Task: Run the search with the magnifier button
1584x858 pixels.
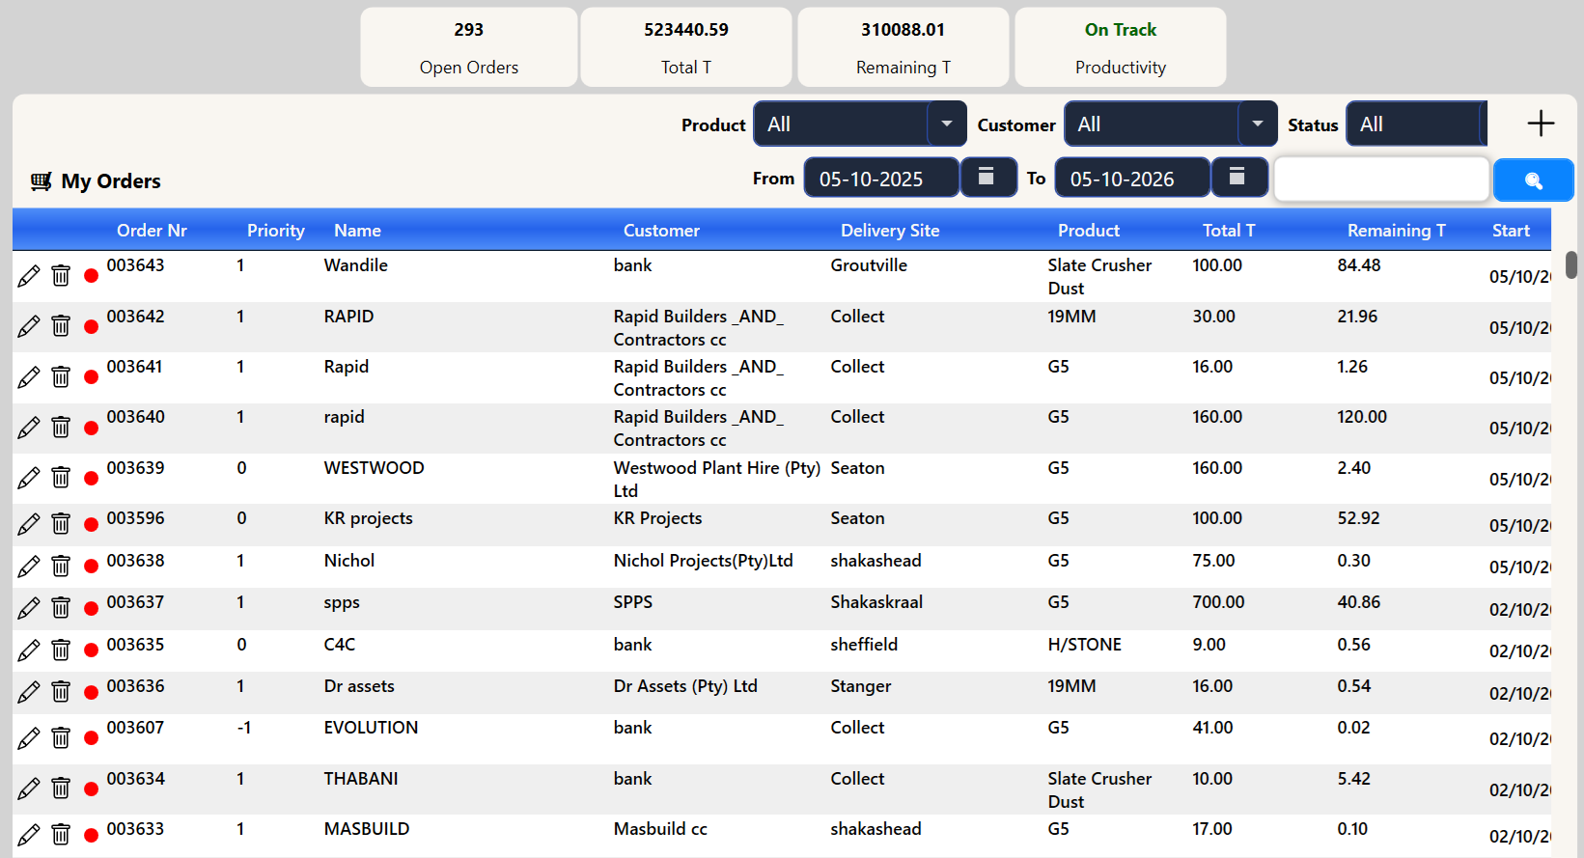Action: (x=1533, y=180)
